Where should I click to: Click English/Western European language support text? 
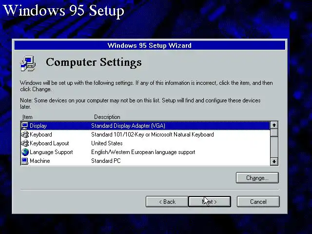(x=143, y=152)
